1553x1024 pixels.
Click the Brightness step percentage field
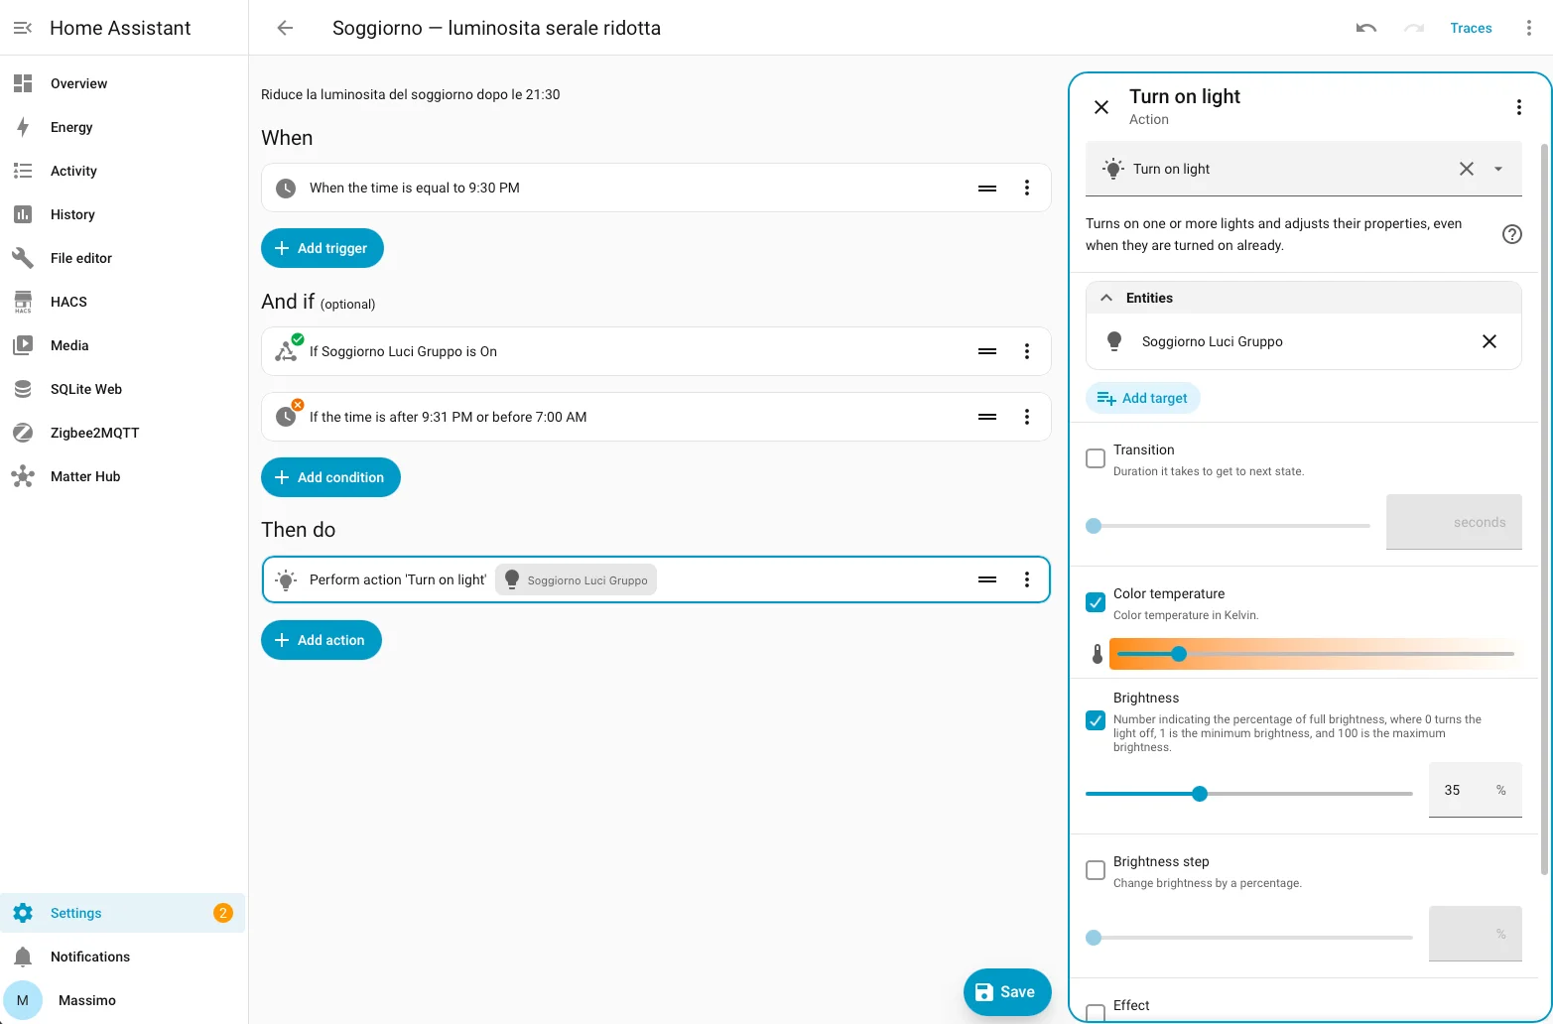[x=1475, y=934]
